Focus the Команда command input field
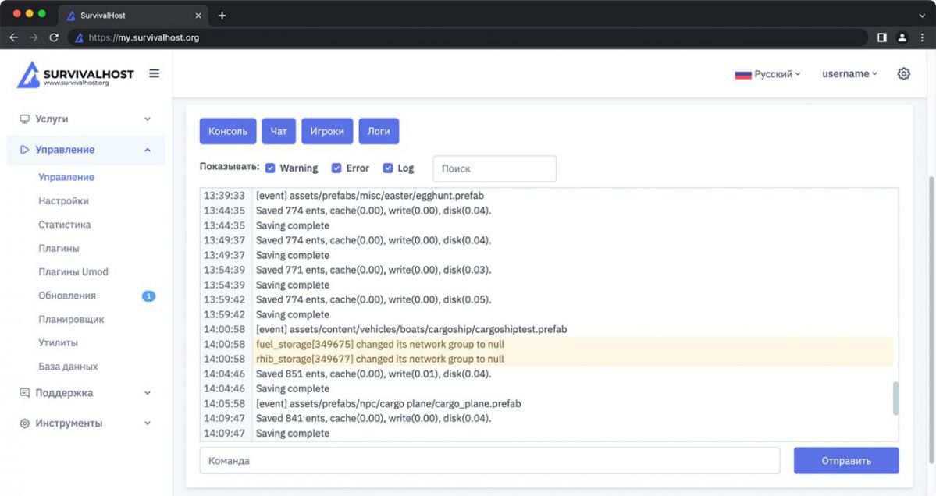The width and height of the screenshot is (936, 496). (489, 460)
